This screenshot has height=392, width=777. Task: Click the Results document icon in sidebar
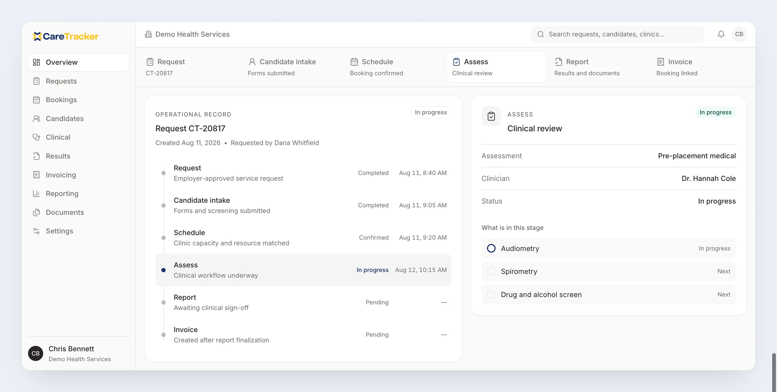point(37,156)
